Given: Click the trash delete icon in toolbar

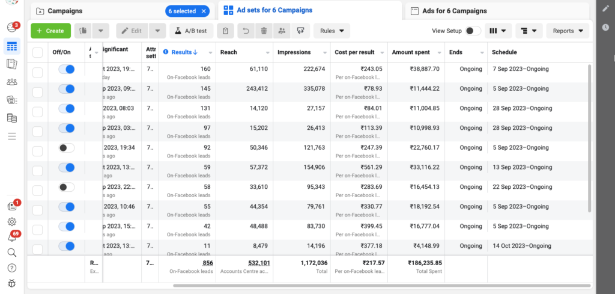Looking at the screenshot, I should point(264,31).
